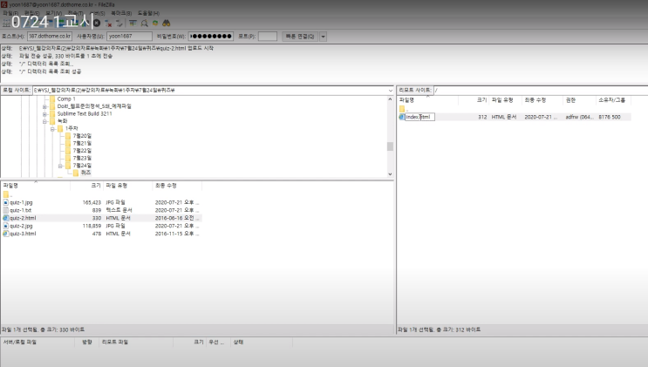Open the Site Manager toolbar icon
648x367 pixels.
[6, 24]
